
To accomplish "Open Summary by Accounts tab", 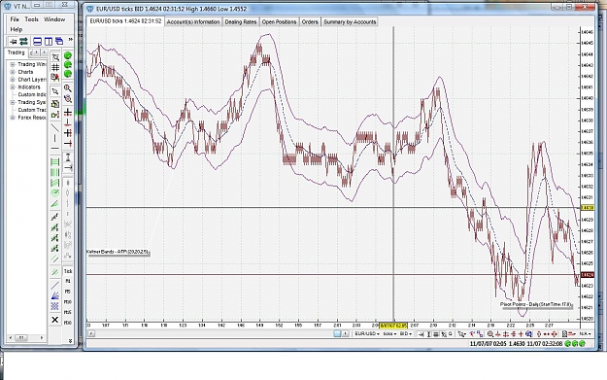I will point(350,22).
